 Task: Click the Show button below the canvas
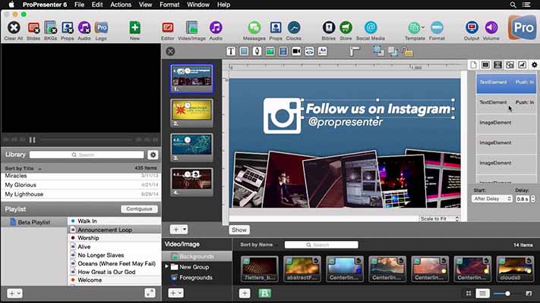pyautogui.click(x=239, y=230)
